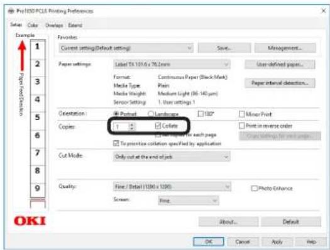
Task: Click the Media Weight value text
Action: click(188, 94)
